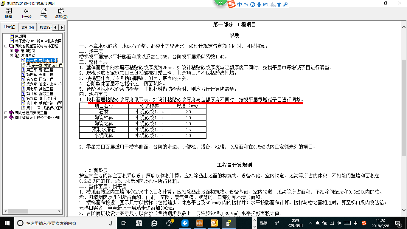Open 第六章 油漆、涂料 chapter
Image resolution: width=407 pixels, height=229 pixels.
point(44,84)
